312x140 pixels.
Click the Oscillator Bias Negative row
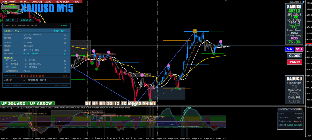pyautogui.click(x=290, y=121)
